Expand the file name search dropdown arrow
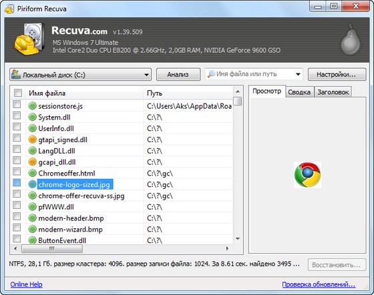The height and width of the screenshot is (295, 374). pyautogui.click(x=298, y=74)
